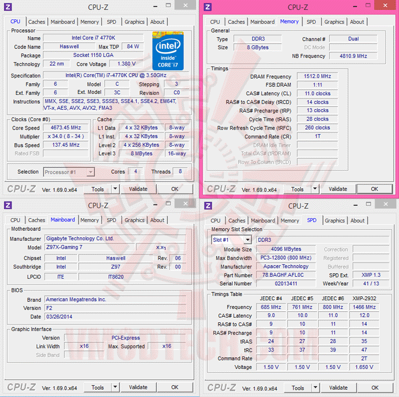Open the Mainboard tab in the CPU window
Viewport: 399px width, 397px height.
[63, 22]
